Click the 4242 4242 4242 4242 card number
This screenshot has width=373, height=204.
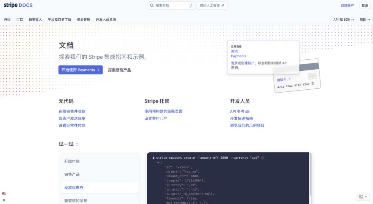(x=293, y=86)
